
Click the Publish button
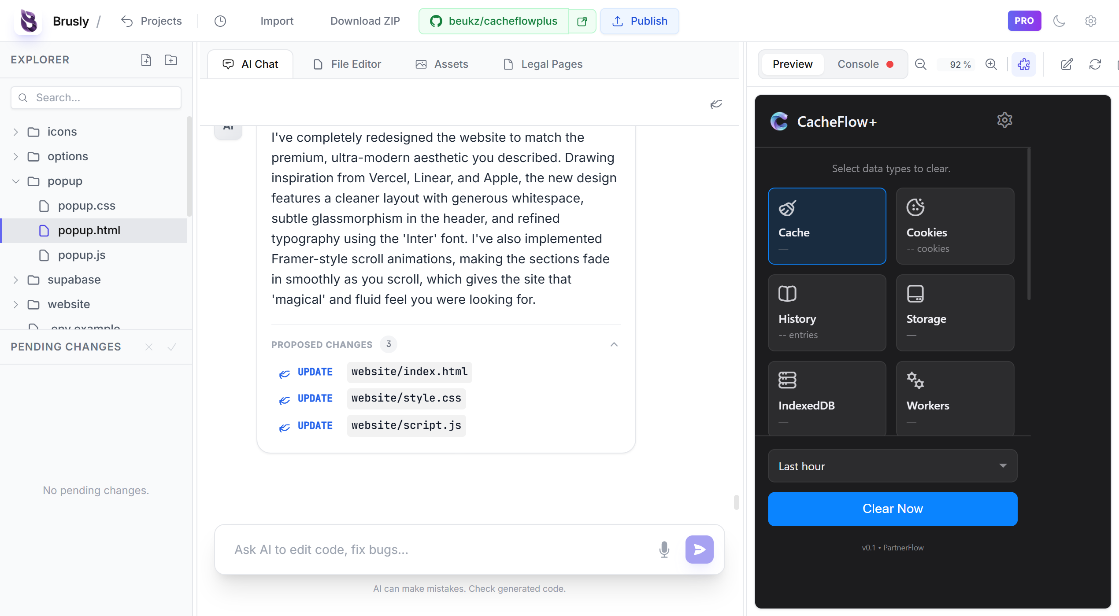click(x=640, y=21)
